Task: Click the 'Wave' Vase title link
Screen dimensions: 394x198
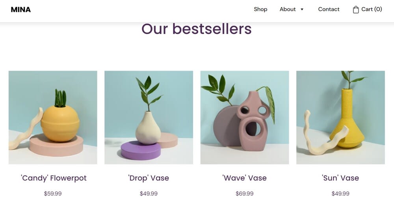Action: click(245, 178)
